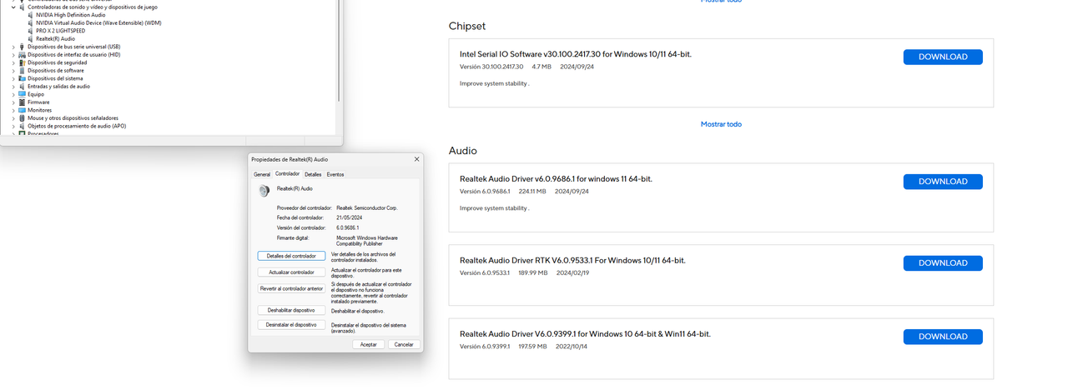The height and width of the screenshot is (390, 1068).
Task: Expand the Dispositivos de seguridad node
Action: 13,62
